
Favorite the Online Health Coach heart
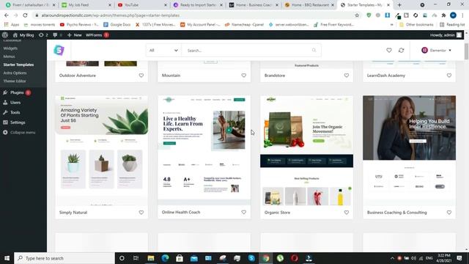(x=244, y=212)
